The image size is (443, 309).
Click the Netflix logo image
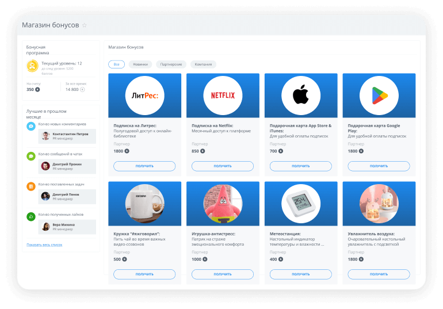223,96
